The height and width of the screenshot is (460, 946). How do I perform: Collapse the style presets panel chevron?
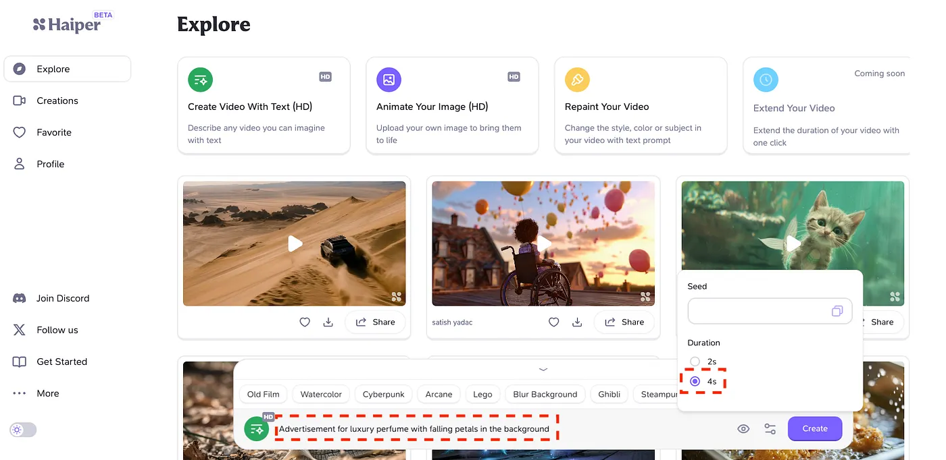tap(543, 369)
